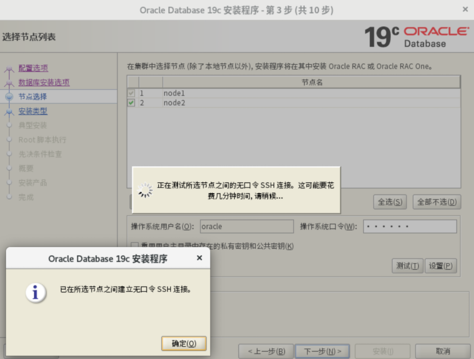Close the SSH connection message dialog
The height and width of the screenshot is (359, 474).
(x=199, y=258)
